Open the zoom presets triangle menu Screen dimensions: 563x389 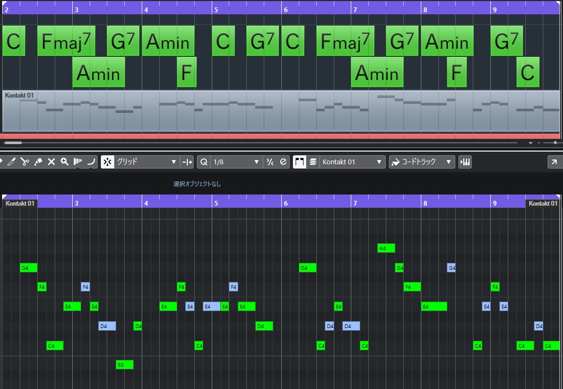tap(531, 143)
